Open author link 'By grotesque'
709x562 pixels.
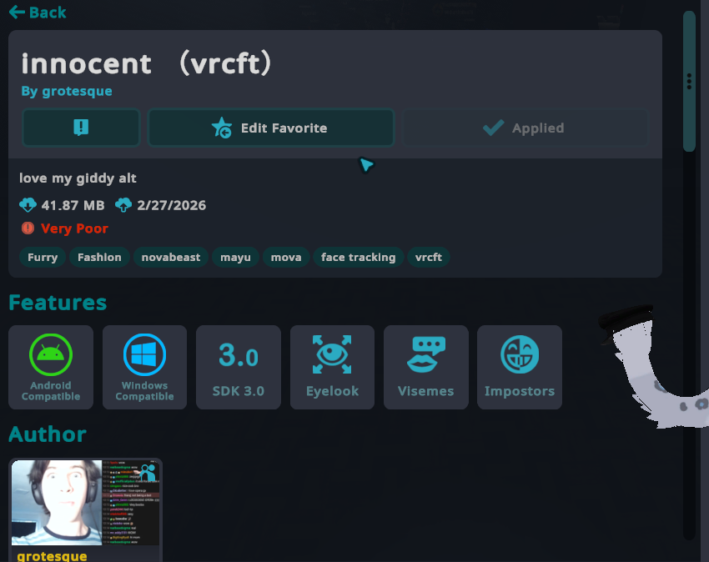[x=67, y=91]
